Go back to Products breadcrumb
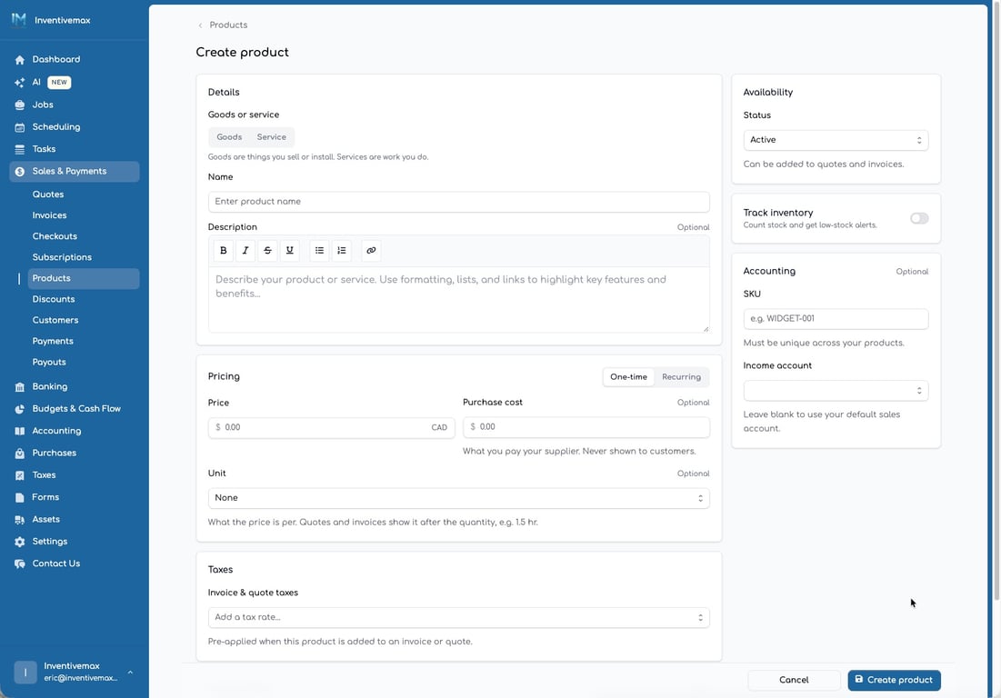 (x=228, y=25)
